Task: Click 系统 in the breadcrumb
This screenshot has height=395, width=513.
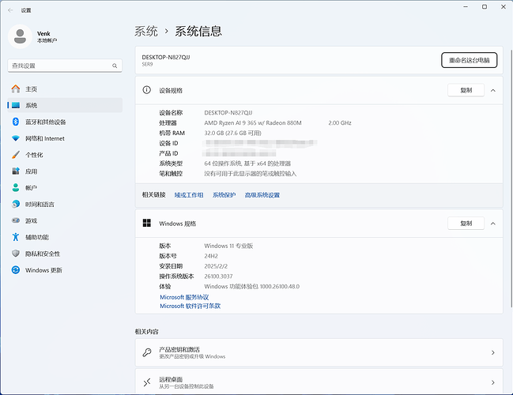Action: click(146, 32)
